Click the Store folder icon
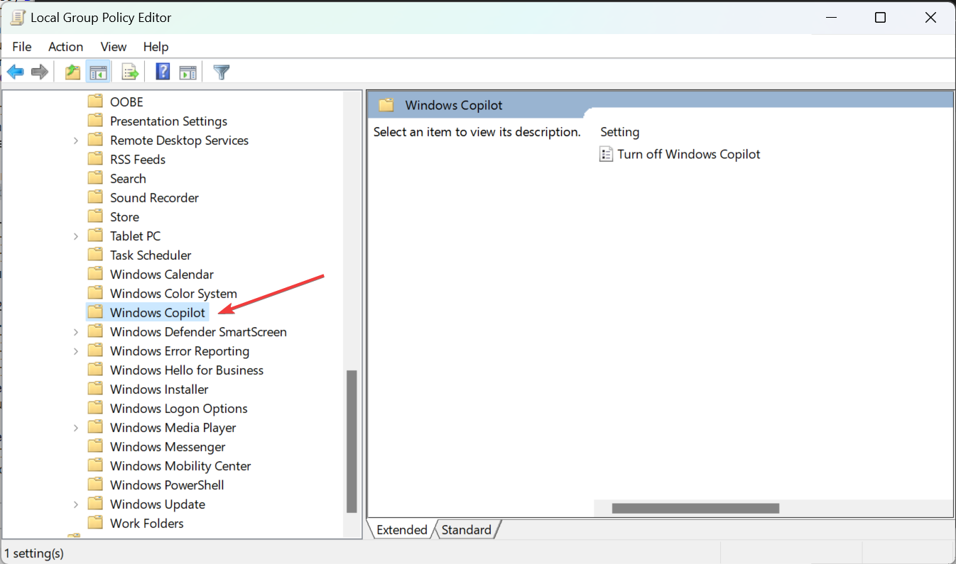This screenshot has width=956, height=564. pyautogui.click(x=95, y=216)
